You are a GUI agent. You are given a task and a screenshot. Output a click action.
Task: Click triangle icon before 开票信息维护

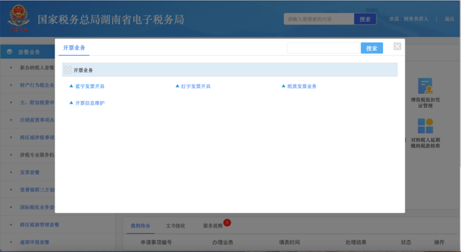[x=71, y=102]
